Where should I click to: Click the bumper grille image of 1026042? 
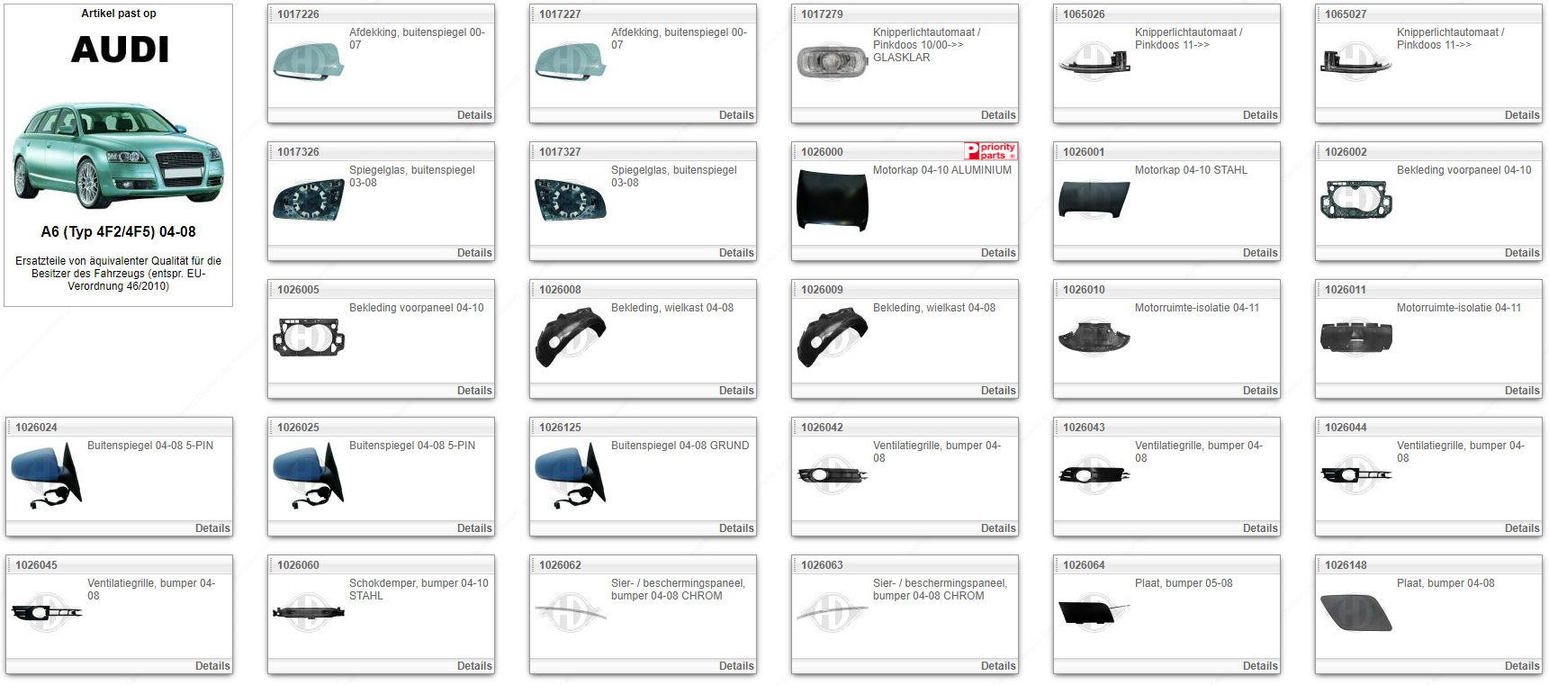click(x=833, y=475)
